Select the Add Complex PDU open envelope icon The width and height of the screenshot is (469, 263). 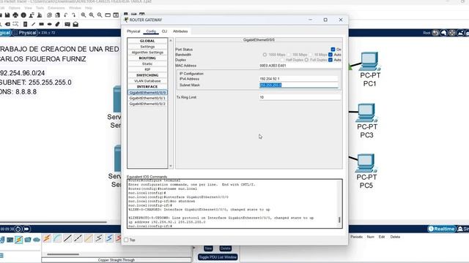(75, 24)
